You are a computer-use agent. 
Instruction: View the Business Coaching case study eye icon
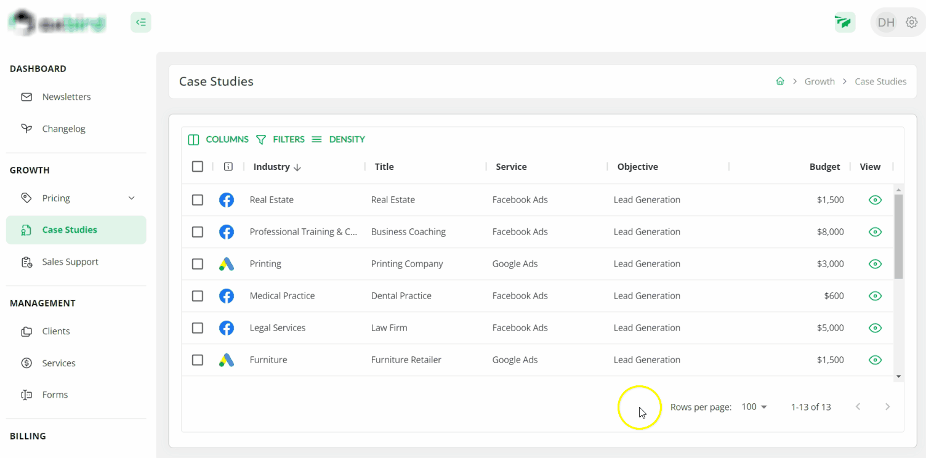875,232
